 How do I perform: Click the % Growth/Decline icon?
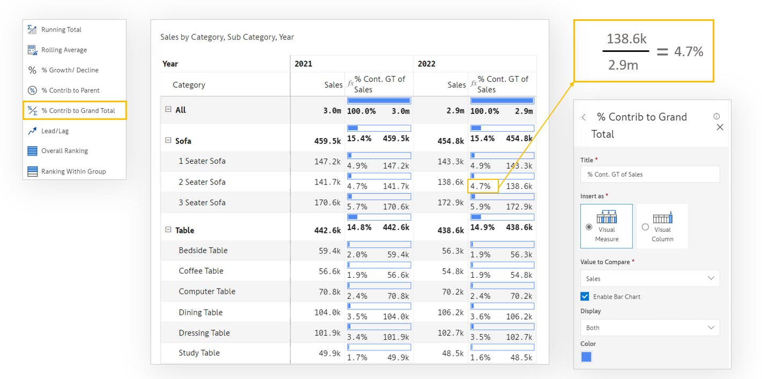[x=32, y=70]
